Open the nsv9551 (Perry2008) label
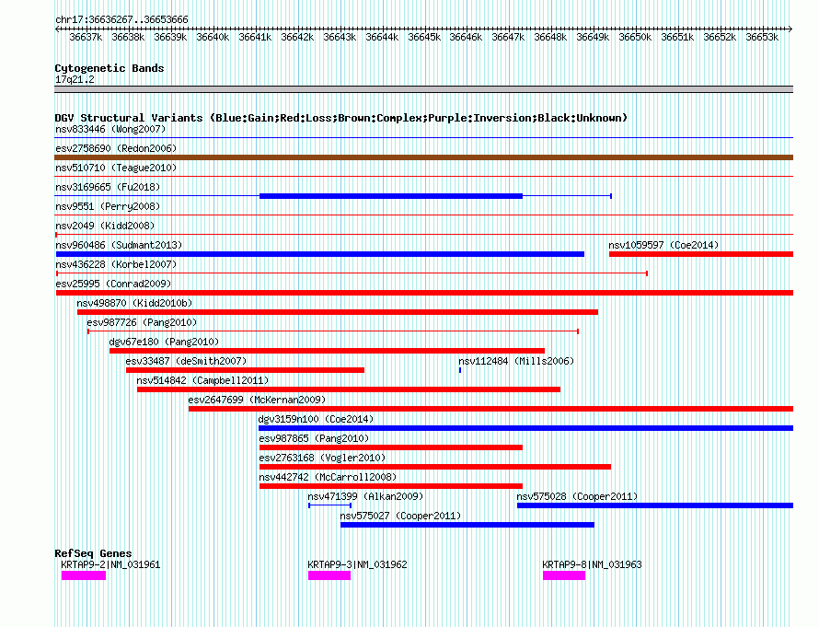Image resolution: width=819 pixels, height=627 pixels. click(108, 206)
